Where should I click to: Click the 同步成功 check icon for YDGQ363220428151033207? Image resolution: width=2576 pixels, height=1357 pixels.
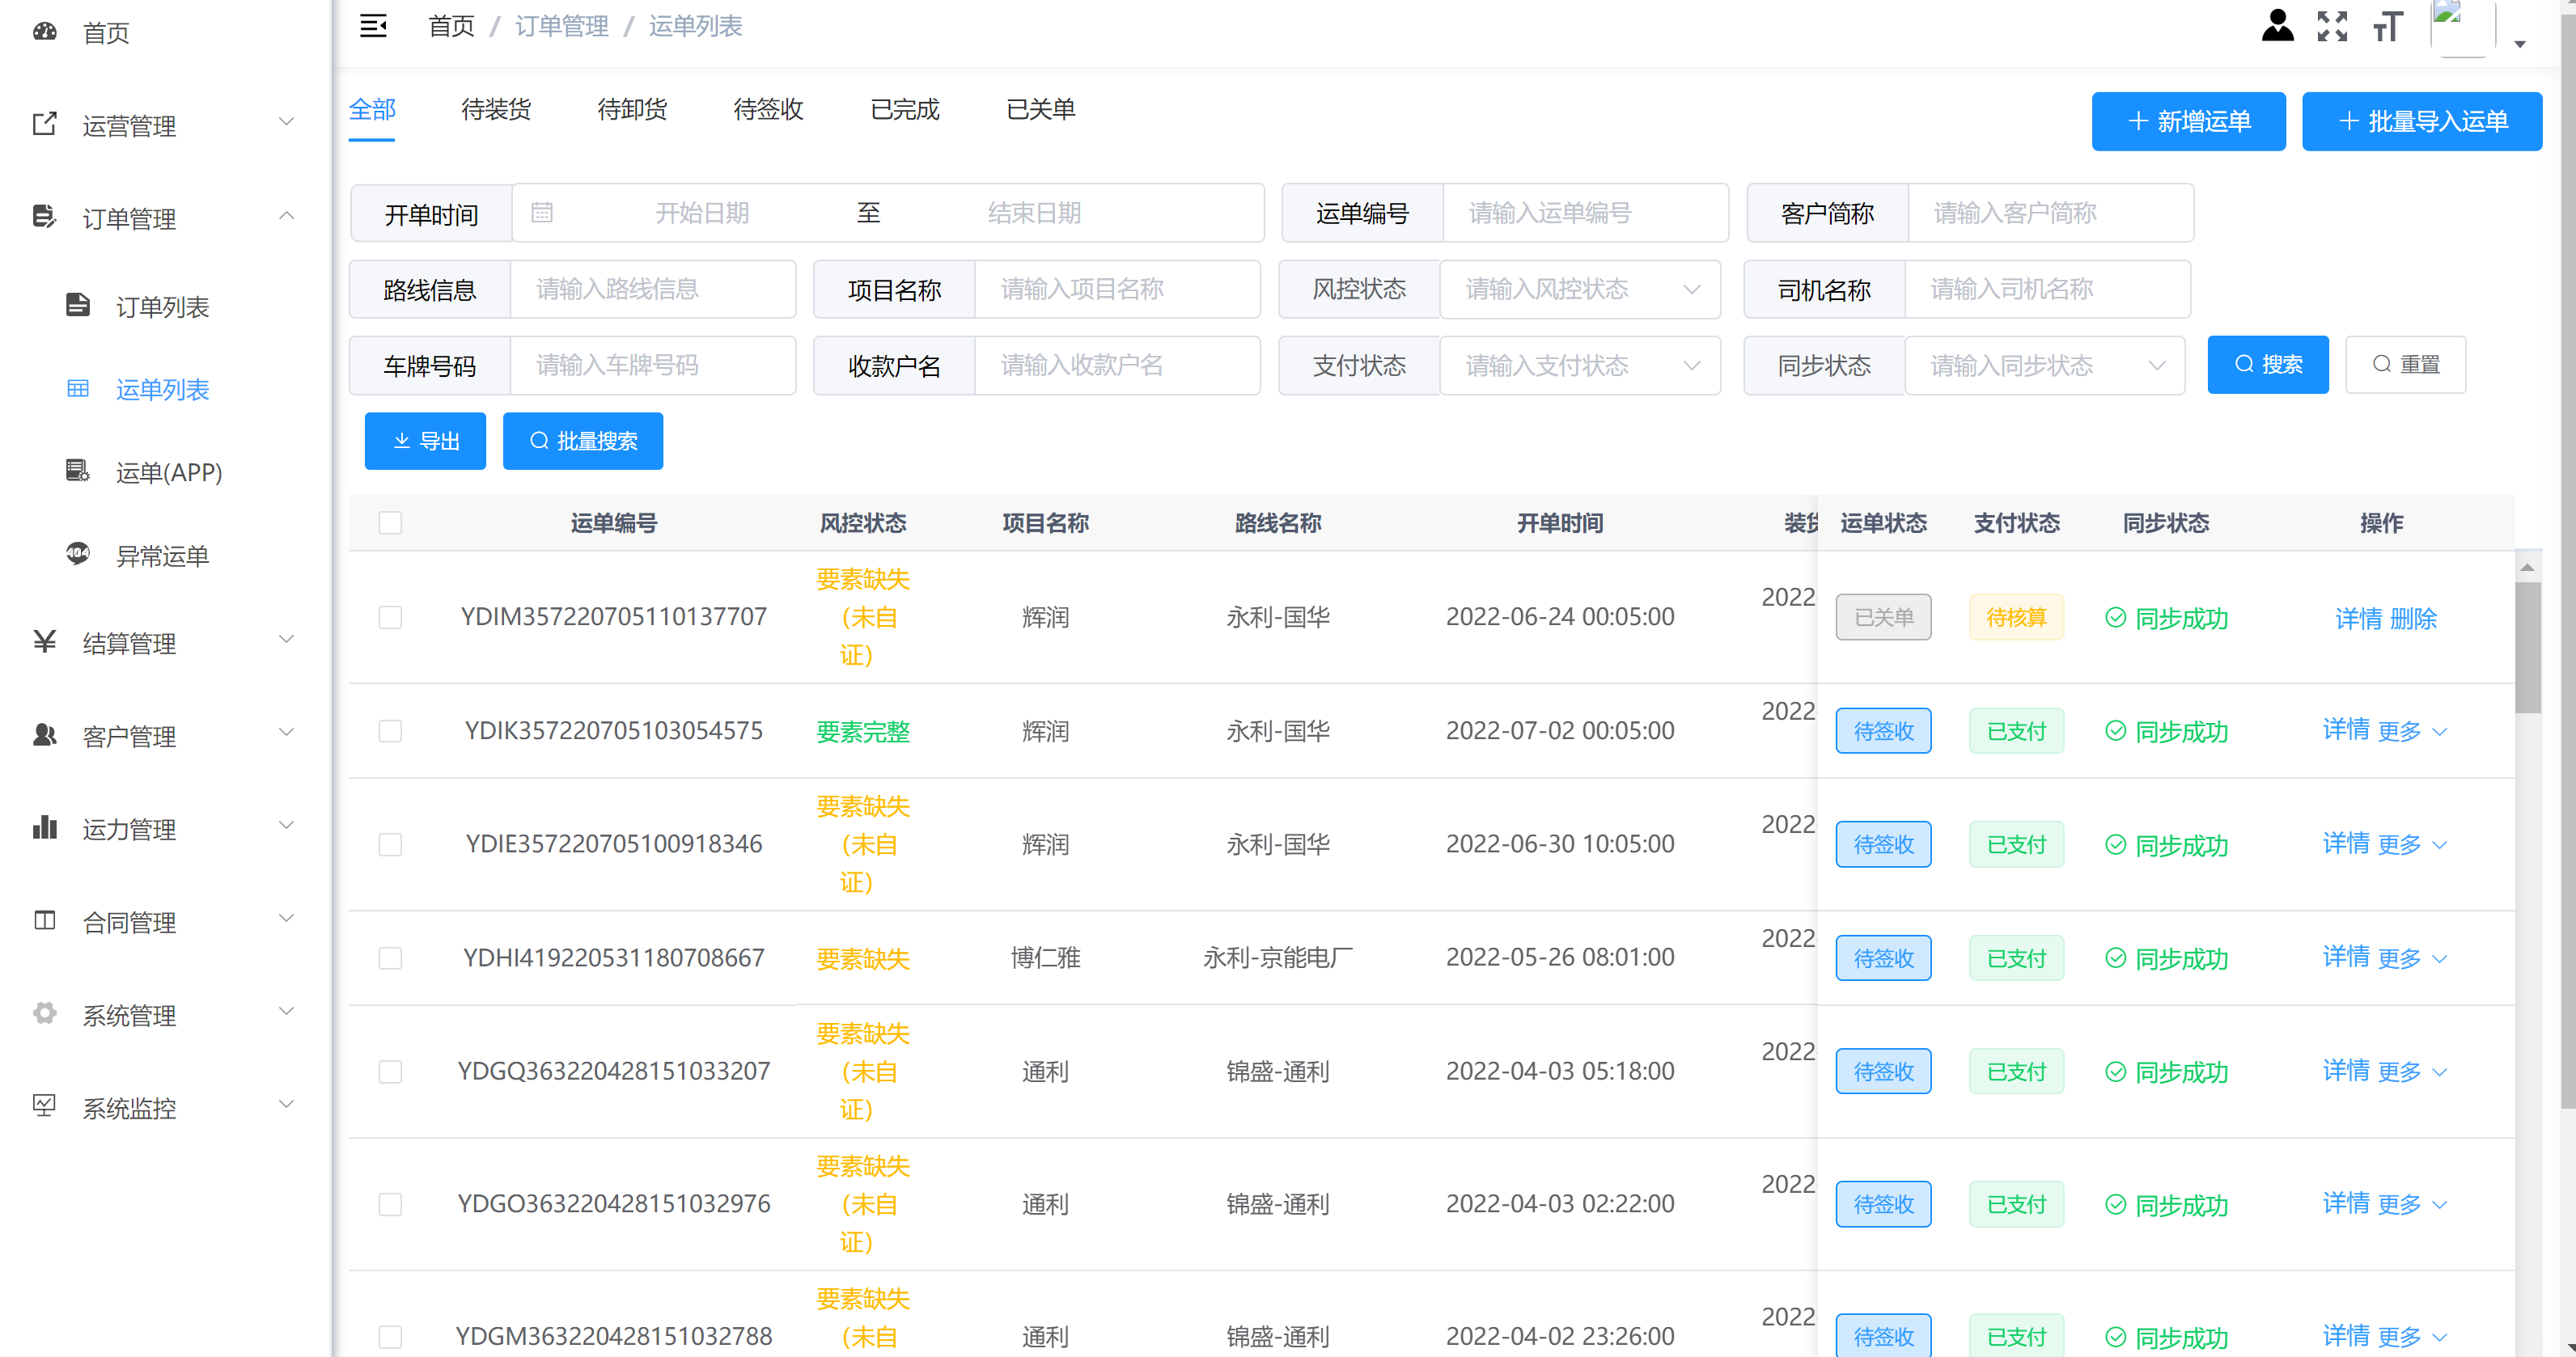click(x=2115, y=1072)
